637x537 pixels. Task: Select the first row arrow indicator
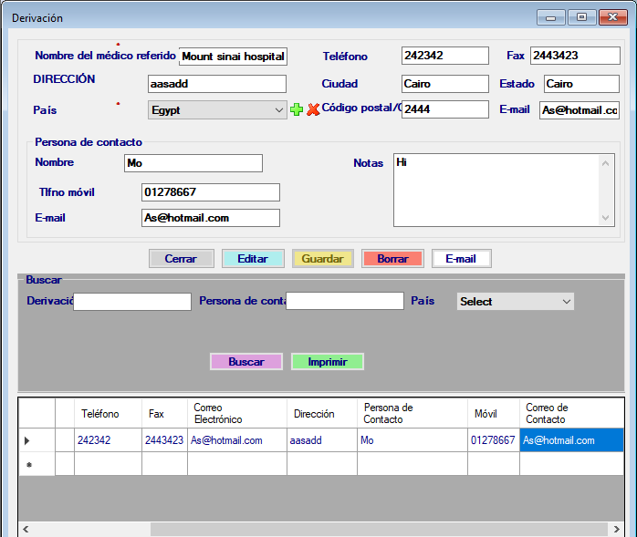click(x=27, y=440)
